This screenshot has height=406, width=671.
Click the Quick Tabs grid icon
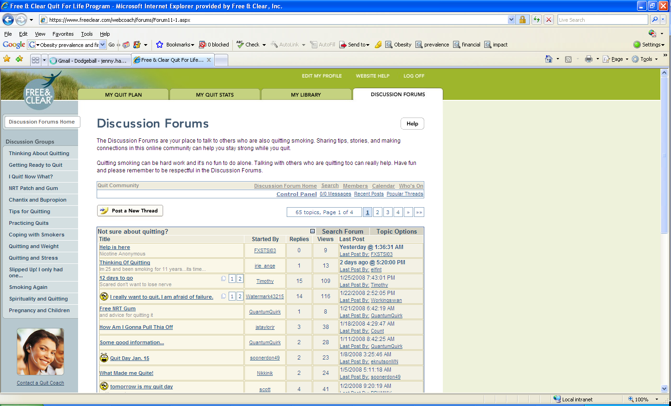[x=35, y=60]
